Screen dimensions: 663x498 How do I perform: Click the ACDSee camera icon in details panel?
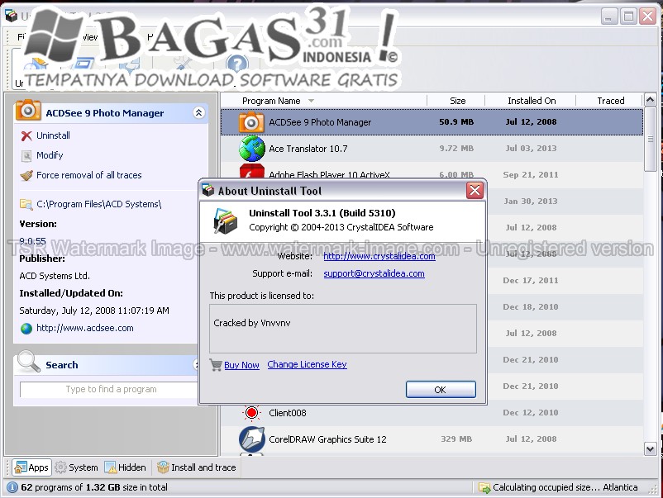(28, 110)
